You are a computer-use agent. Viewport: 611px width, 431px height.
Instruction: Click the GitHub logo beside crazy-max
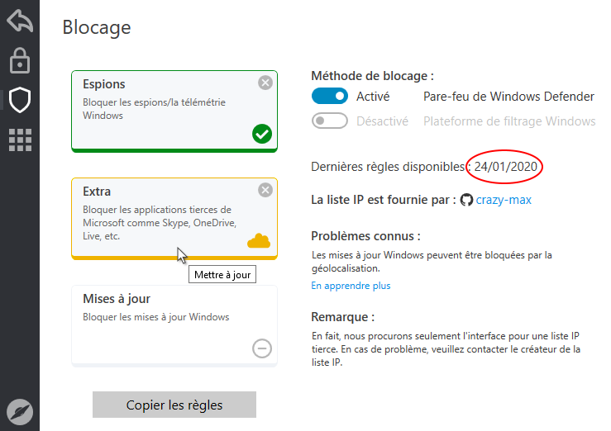click(466, 200)
